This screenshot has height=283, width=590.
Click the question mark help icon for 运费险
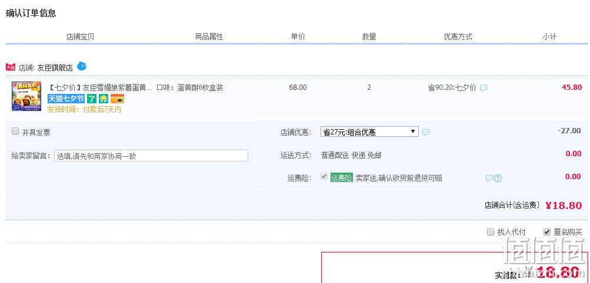click(x=498, y=178)
